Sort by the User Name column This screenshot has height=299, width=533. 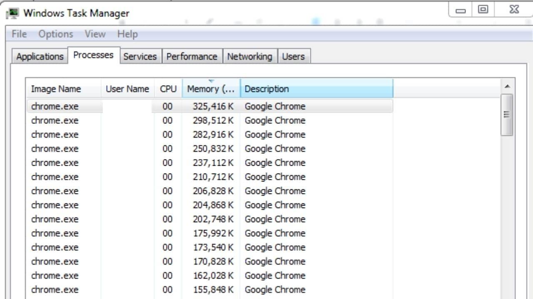(127, 88)
